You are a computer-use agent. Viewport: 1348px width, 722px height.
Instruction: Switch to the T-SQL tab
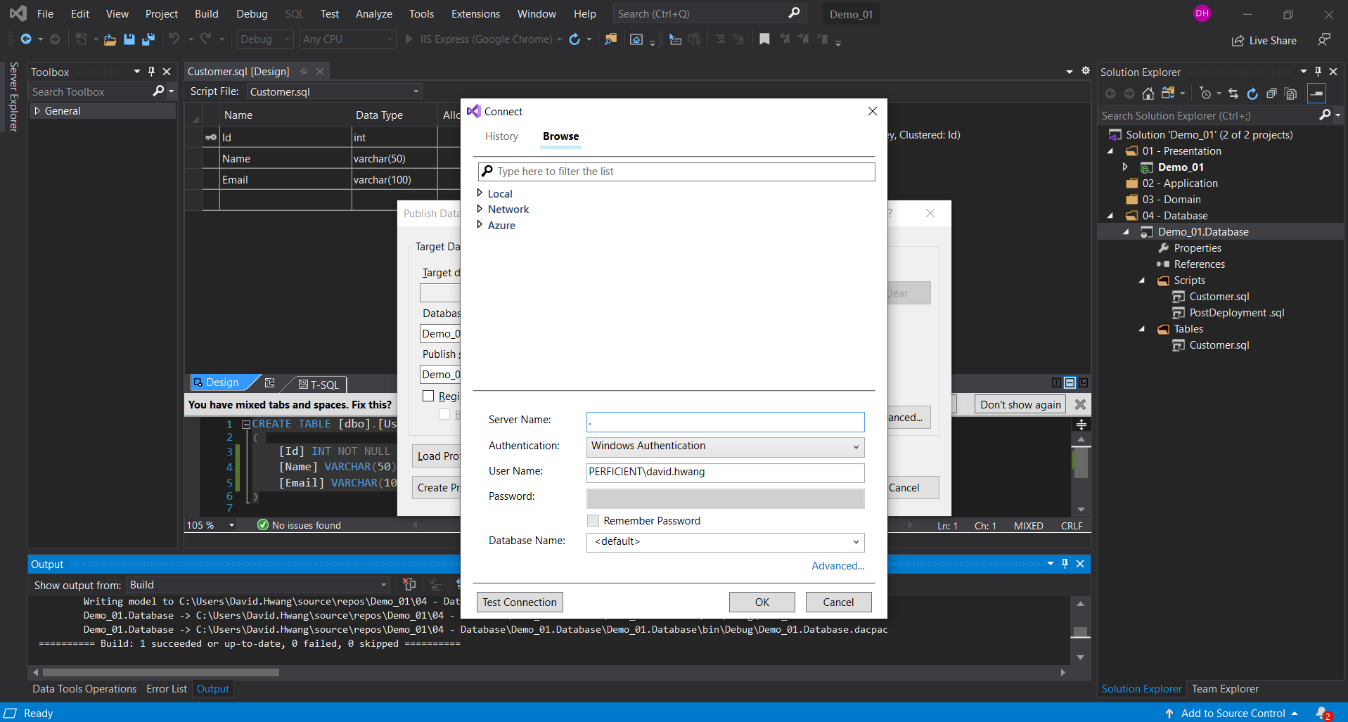pos(317,384)
